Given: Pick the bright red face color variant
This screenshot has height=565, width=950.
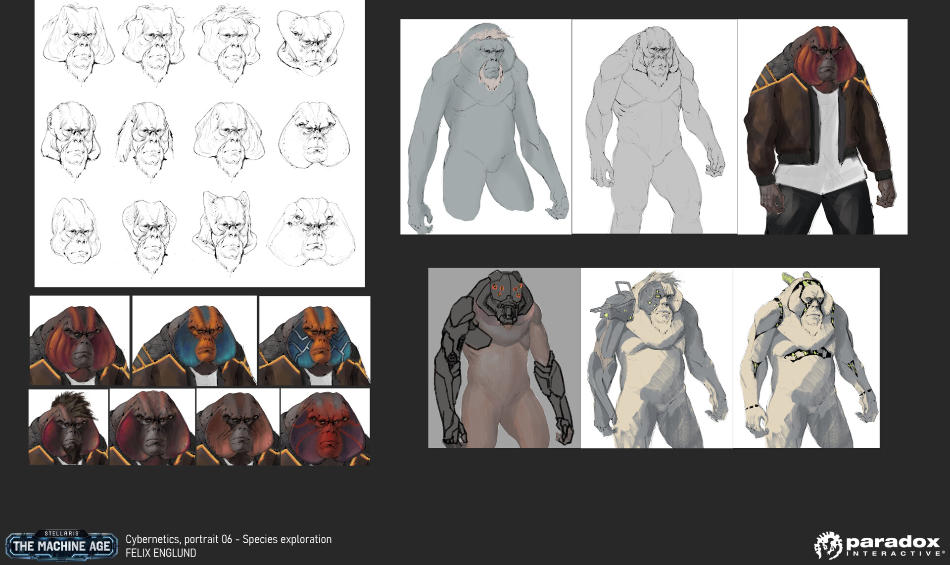Looking at the screenshot, I should (325, 427).
